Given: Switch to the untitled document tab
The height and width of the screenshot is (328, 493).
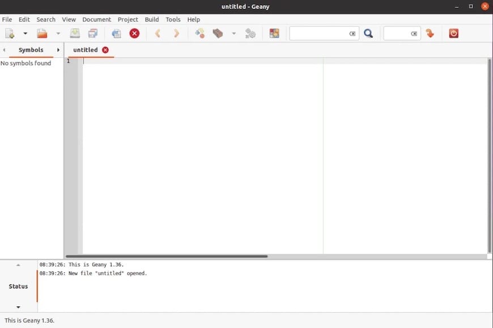Looking at the screenshot, I should [x=85, y=50].
